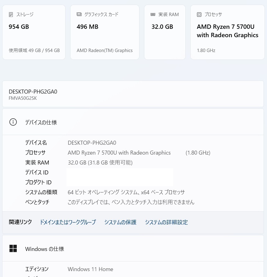
Task: Click the 実装 RAM label in specs list
Action: click(37, 163)
